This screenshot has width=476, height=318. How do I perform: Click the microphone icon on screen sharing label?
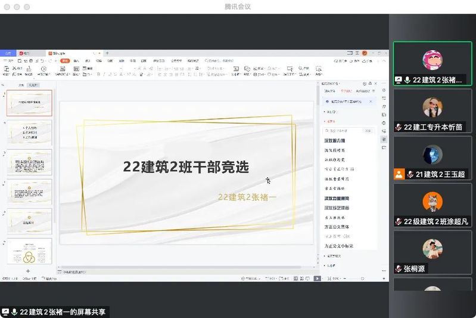[14, 312]
